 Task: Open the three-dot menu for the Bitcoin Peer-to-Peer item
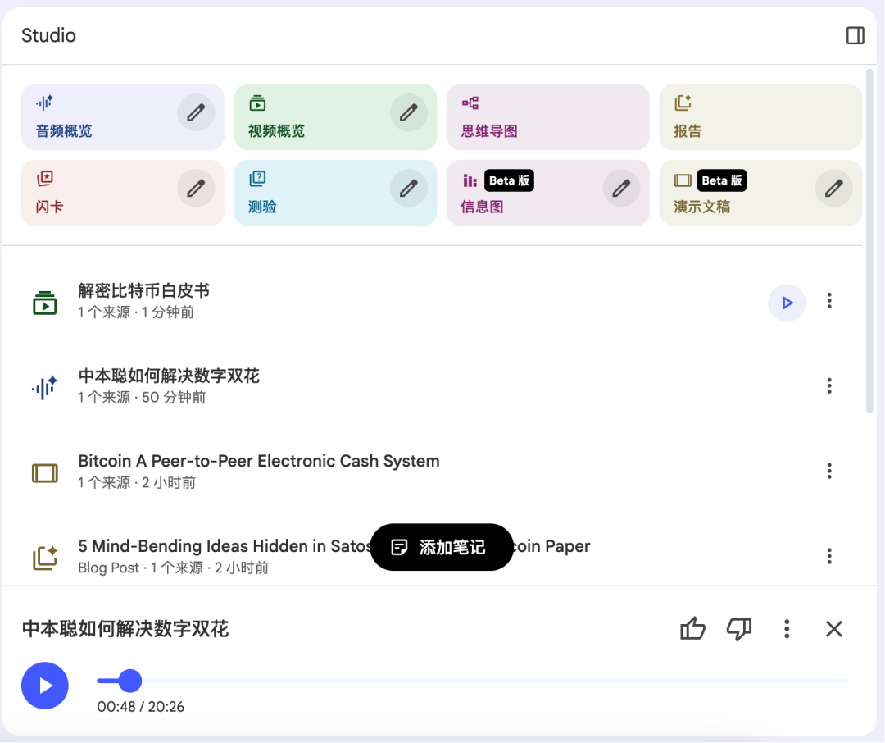click(x=829, y=472)
